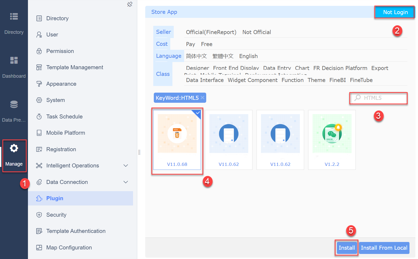This screenshot has width=418, height=259.
Task: Open the Directory menu item in list
Action: pos(80,18)
